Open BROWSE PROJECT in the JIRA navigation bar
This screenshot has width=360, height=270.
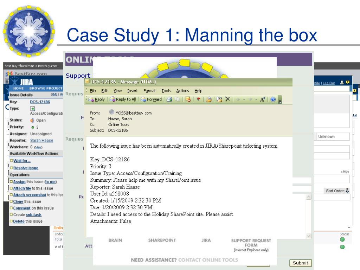(46, 88)
